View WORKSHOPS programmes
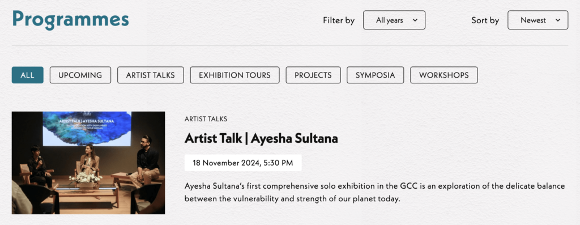580x225 pixels. point(444,75)
